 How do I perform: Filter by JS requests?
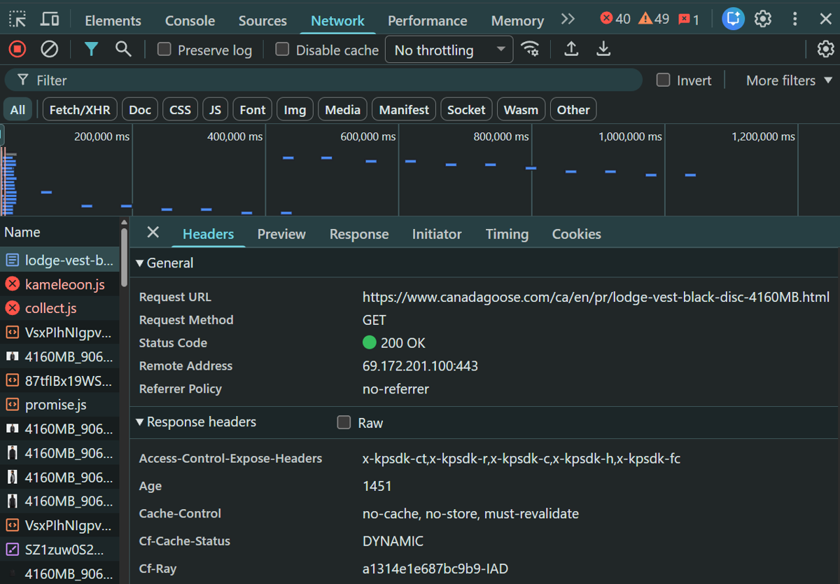215,110
